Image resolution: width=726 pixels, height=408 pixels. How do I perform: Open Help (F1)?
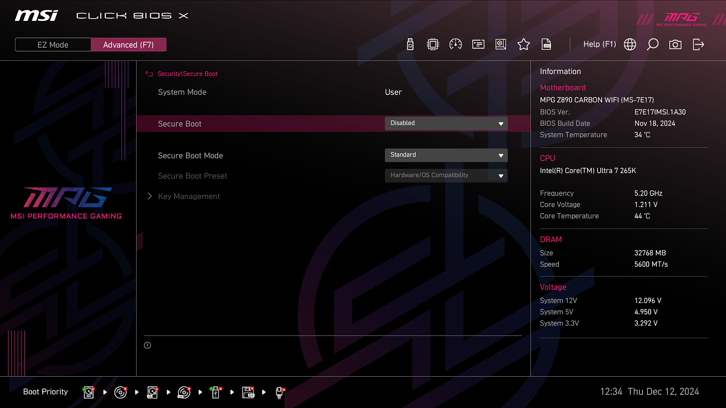coord(599,44)
